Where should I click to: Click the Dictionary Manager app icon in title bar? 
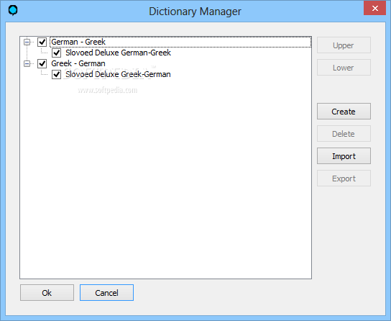13,11
